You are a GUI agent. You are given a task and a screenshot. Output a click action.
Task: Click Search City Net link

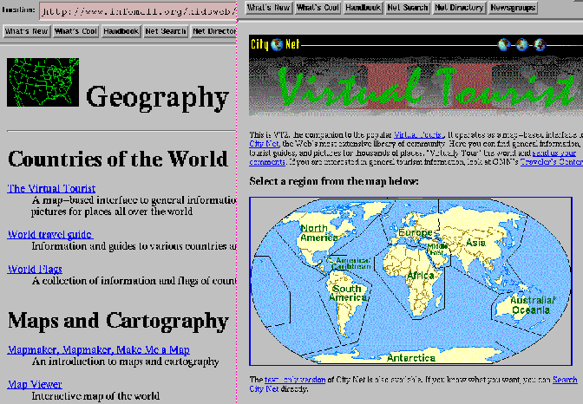point(565,380)
